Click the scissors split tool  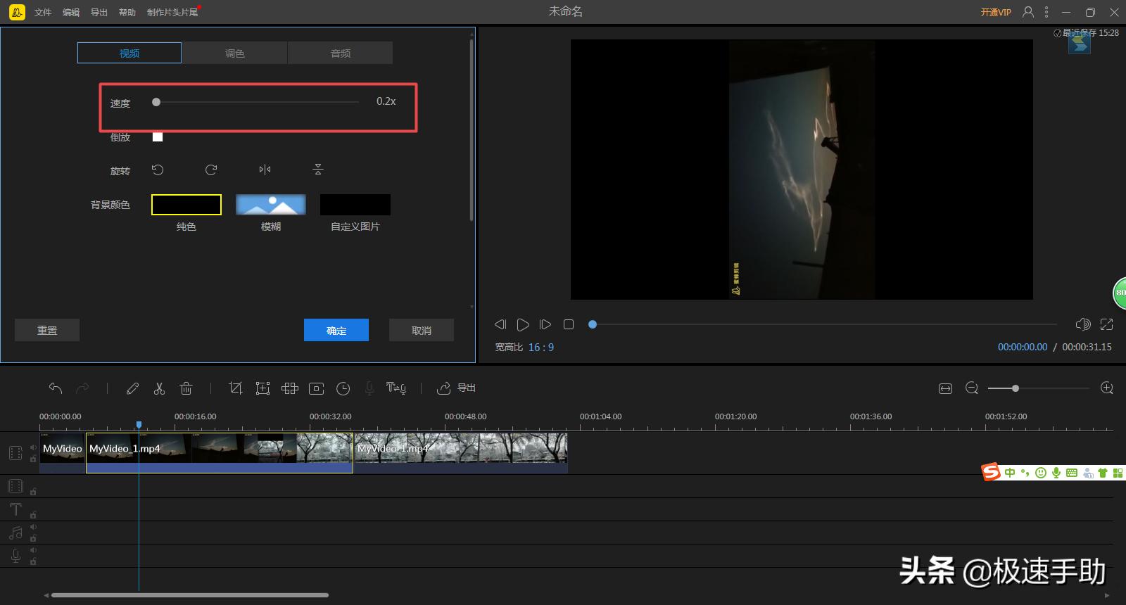click(159, 388)
